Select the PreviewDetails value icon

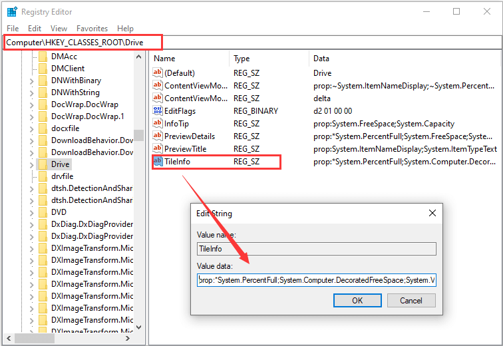click(x=158, y=136)
